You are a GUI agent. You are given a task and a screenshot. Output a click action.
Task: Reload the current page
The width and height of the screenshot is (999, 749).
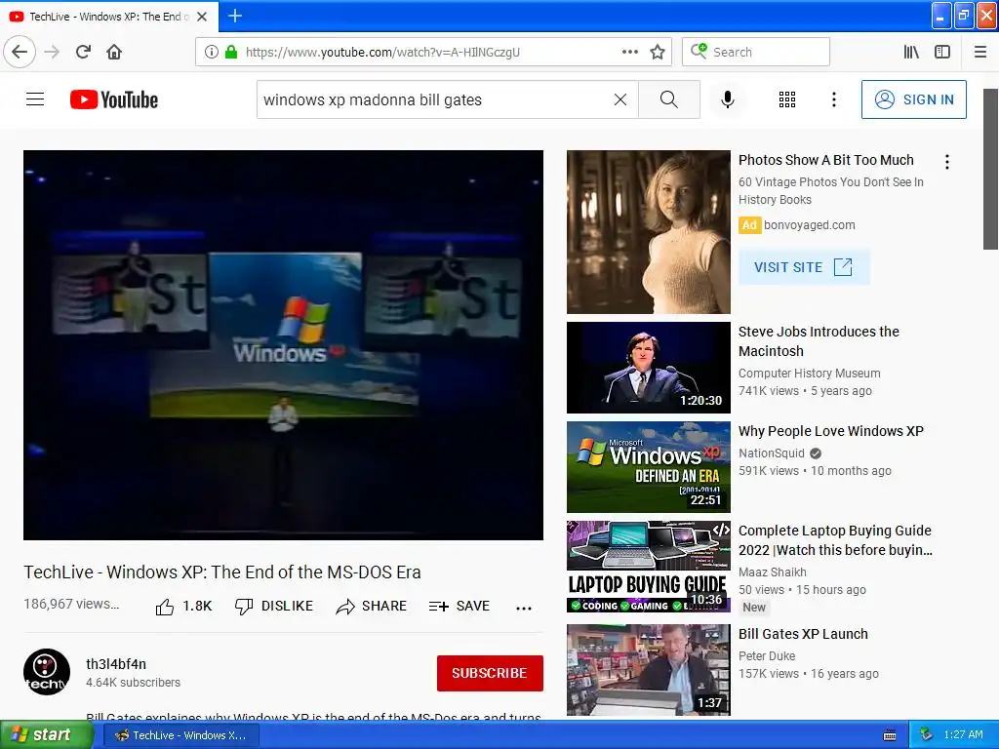click(x=84, y=53)
